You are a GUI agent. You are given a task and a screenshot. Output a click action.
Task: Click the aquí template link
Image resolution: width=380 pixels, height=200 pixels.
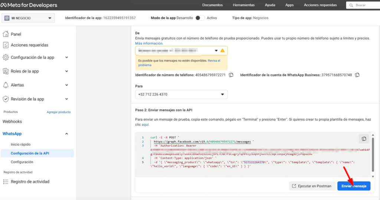(145, 124)
